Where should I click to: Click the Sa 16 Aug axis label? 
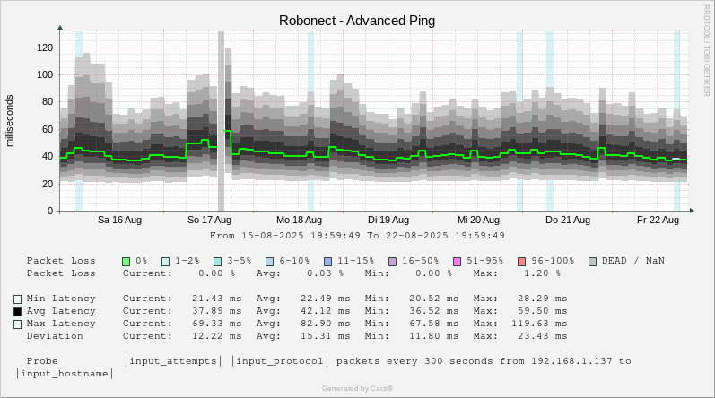click(119, 220)
